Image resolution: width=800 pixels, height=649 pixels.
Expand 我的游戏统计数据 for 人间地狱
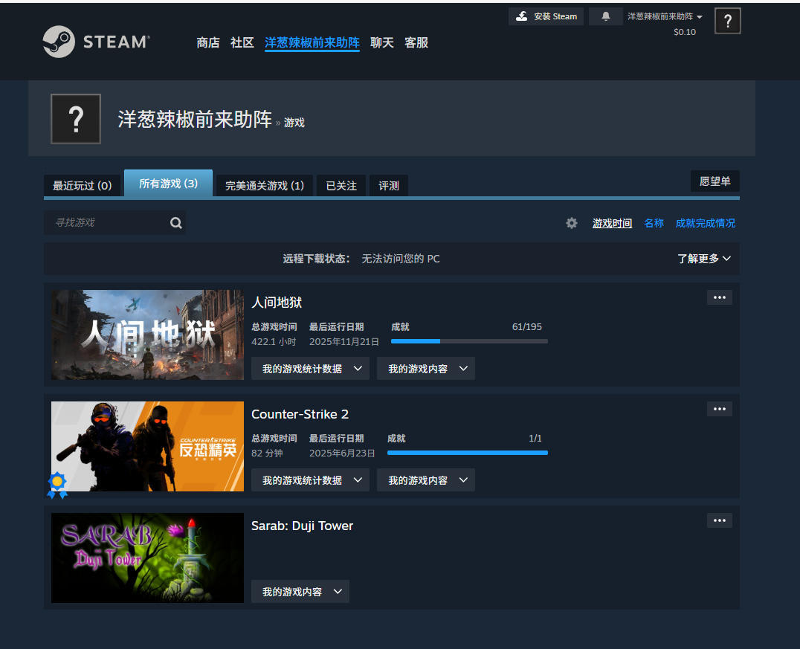(310, 369)
